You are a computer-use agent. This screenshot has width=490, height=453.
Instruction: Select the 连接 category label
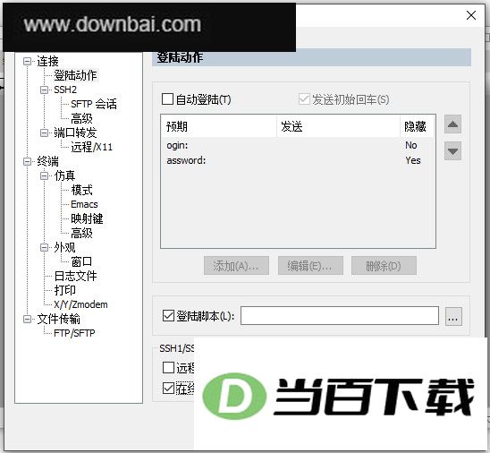point(47,61)
